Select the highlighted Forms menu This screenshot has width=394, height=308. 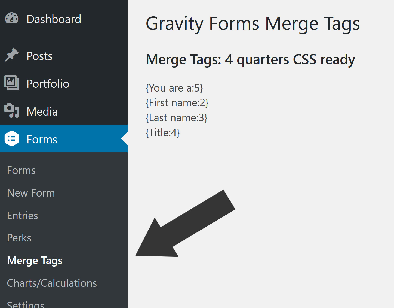[x=42, y=140]
